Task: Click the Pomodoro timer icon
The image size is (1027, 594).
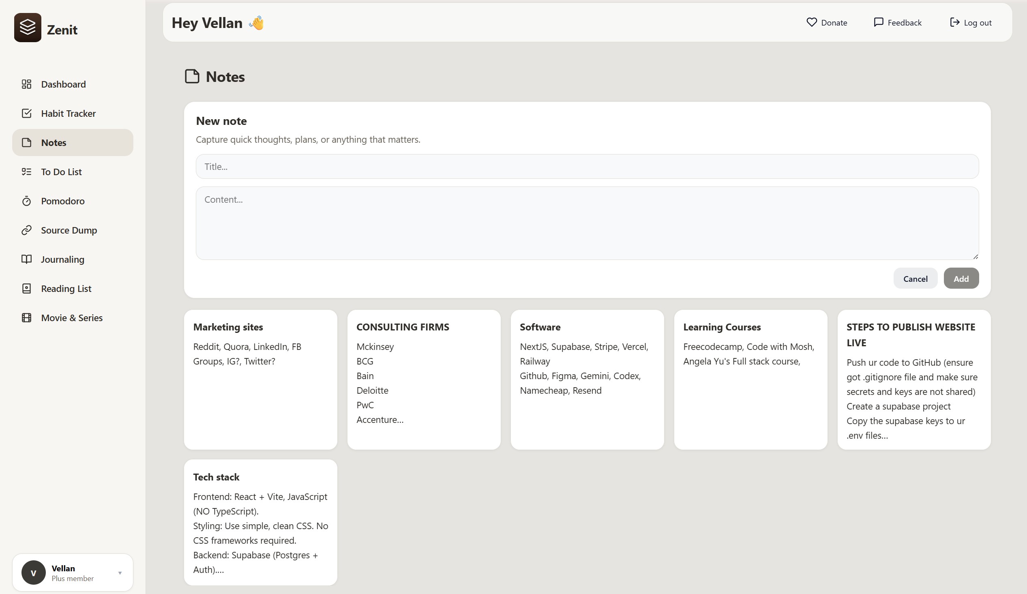Action: [x=26, y=201]
